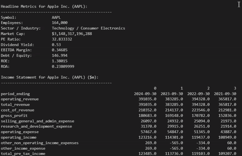Select the PE Ratio value 32.833332
Viewport: 242px width, 156px height.
click(x=62, y=39)
